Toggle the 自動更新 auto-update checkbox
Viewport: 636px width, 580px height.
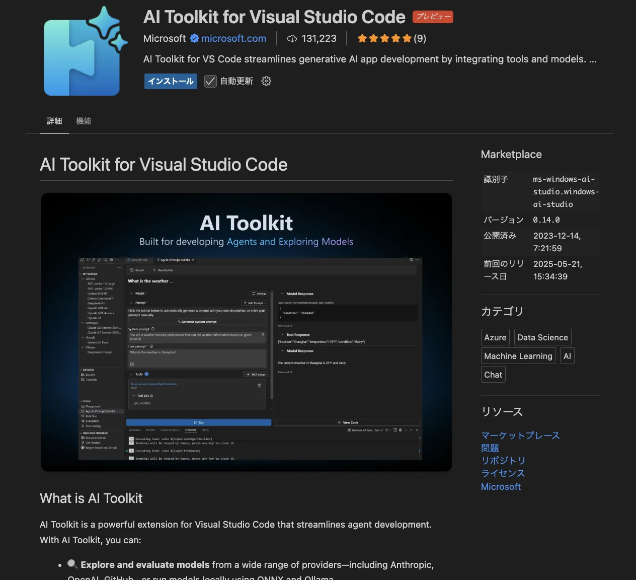point(210,81)
